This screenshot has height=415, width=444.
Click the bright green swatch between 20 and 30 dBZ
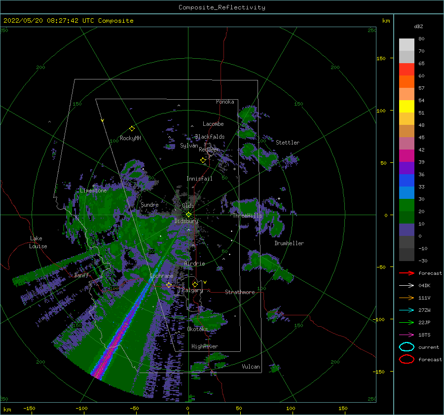[407, 205]
